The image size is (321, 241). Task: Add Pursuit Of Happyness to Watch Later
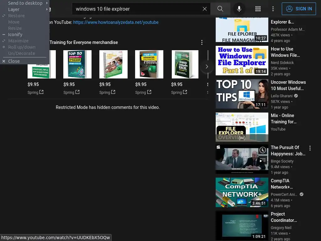coord(262,150)
